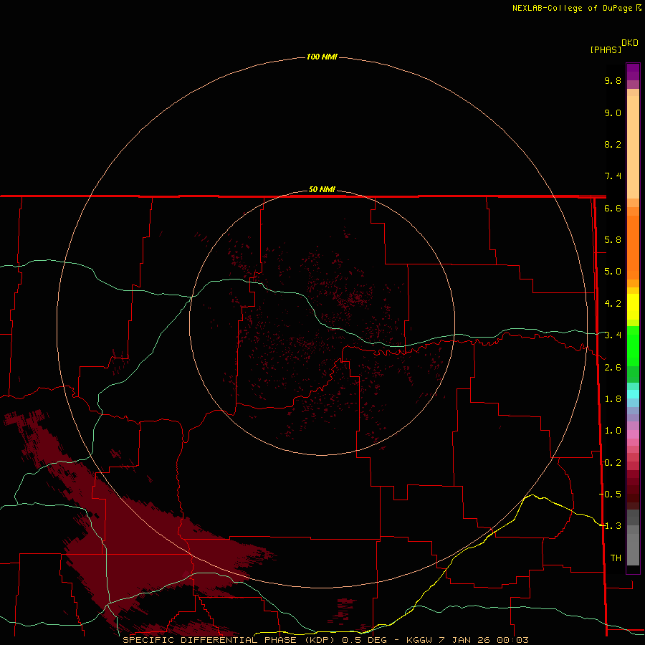Viewport: 645px width, 645px height.
Task: Select the 4.2 scale label
Action: (x=613, y=304)
